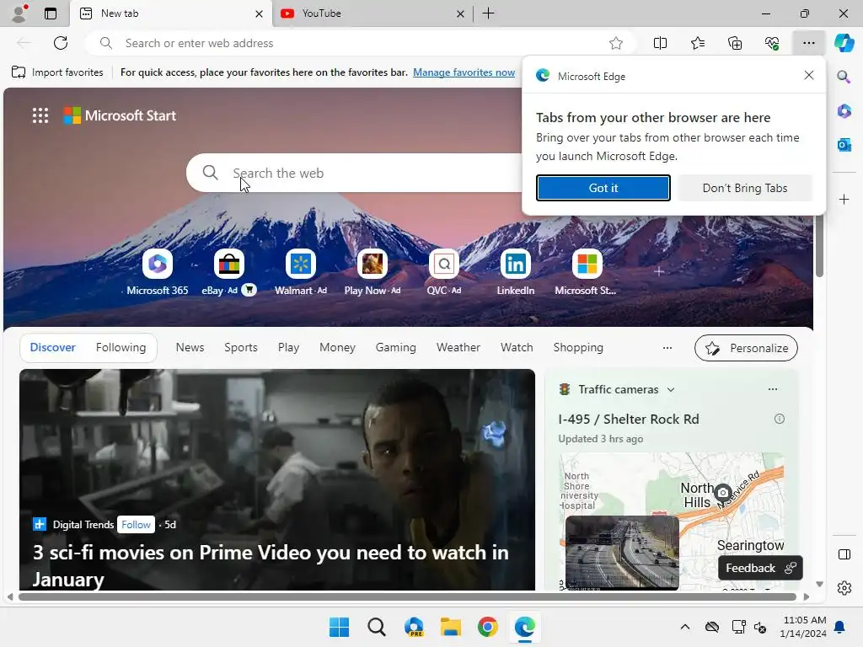Open the Shopping category

pyautogui.click(x=578, y=347)
